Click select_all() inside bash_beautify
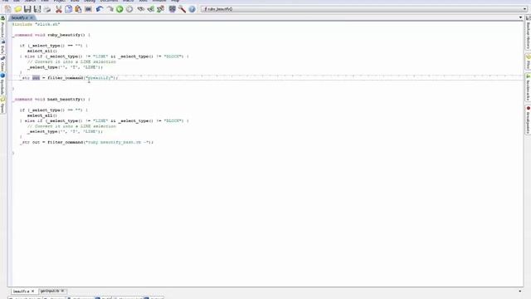This screenshot has width=531, height=299. (42, 115)
